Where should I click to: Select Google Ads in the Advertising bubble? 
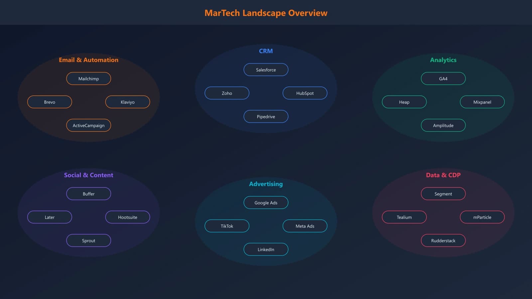[x=266, y=202]
